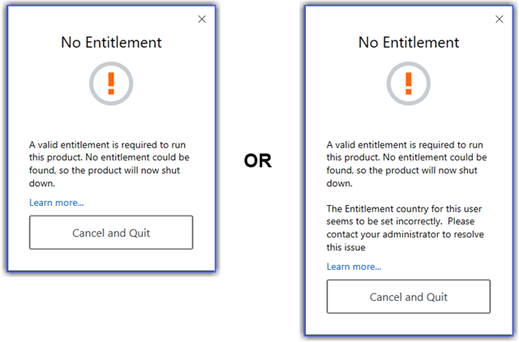
Task: Click 'The Entitlement country for this user' line
Action: [x=404, y=209]
